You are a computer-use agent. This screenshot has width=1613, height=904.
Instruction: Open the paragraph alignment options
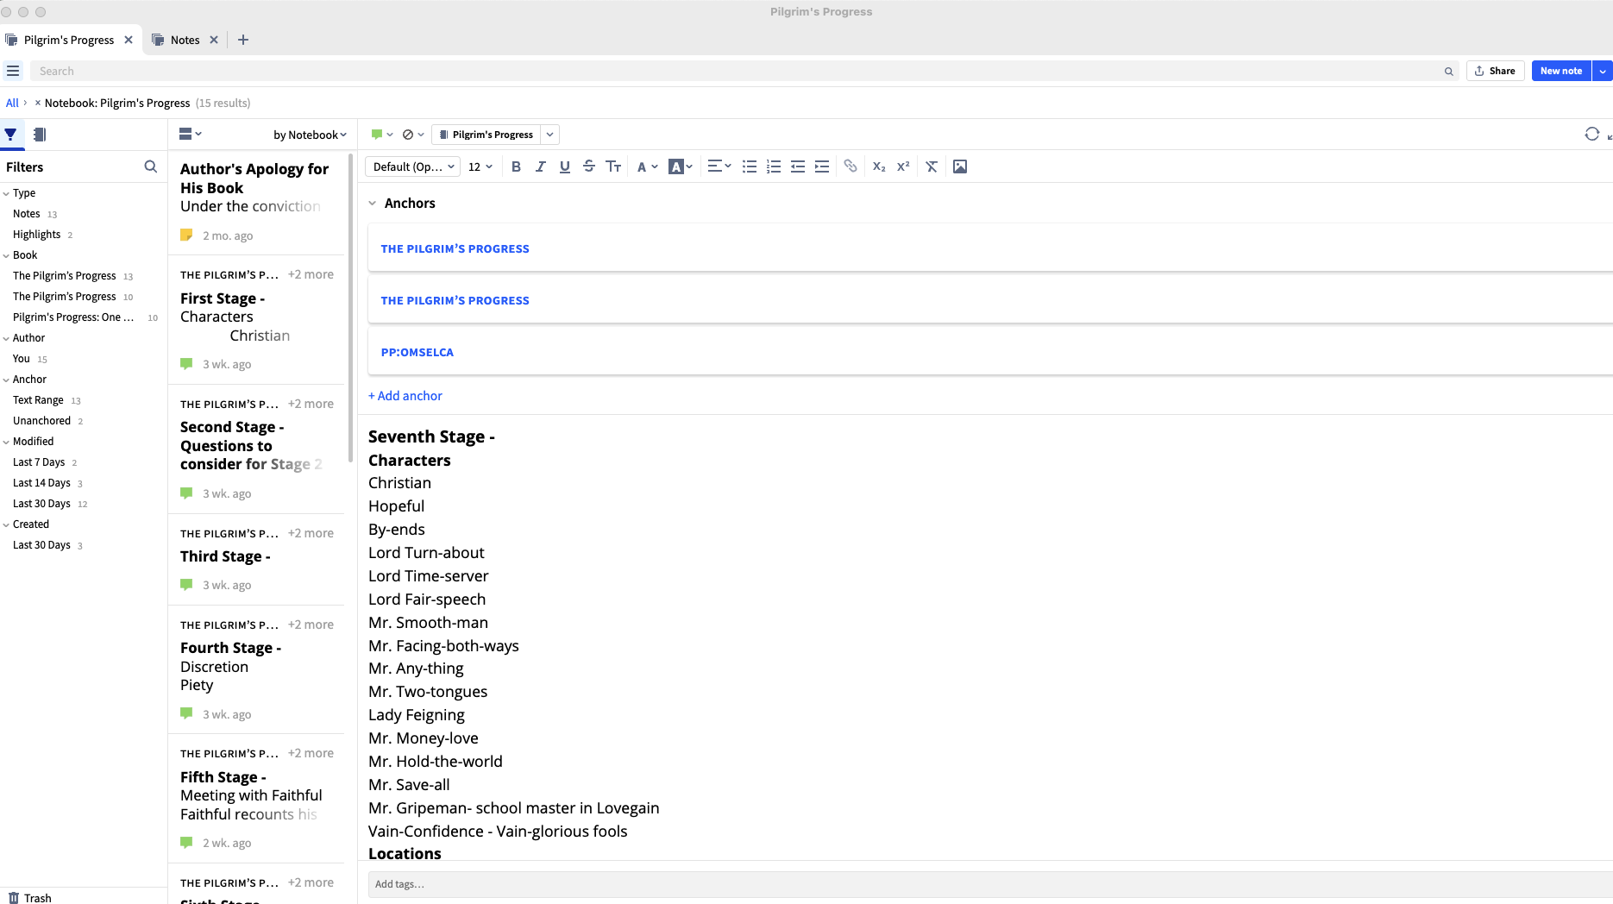click(x=719, y=166)
